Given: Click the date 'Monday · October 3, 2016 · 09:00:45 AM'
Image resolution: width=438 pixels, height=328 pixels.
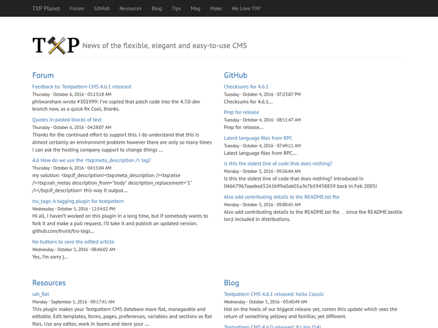Looking at the screenshot, I should [262, 204].
